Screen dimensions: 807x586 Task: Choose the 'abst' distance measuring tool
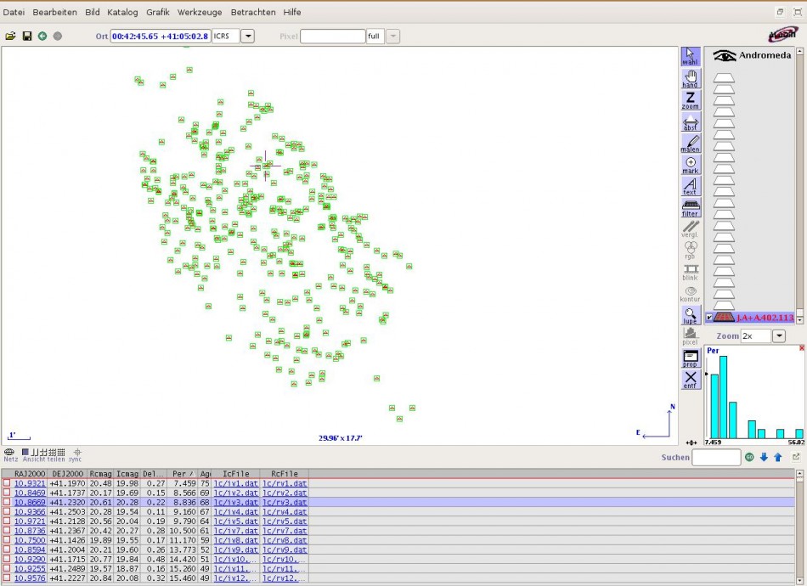690,122
